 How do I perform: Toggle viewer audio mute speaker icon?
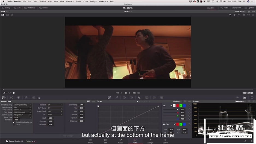coord(14,93)
